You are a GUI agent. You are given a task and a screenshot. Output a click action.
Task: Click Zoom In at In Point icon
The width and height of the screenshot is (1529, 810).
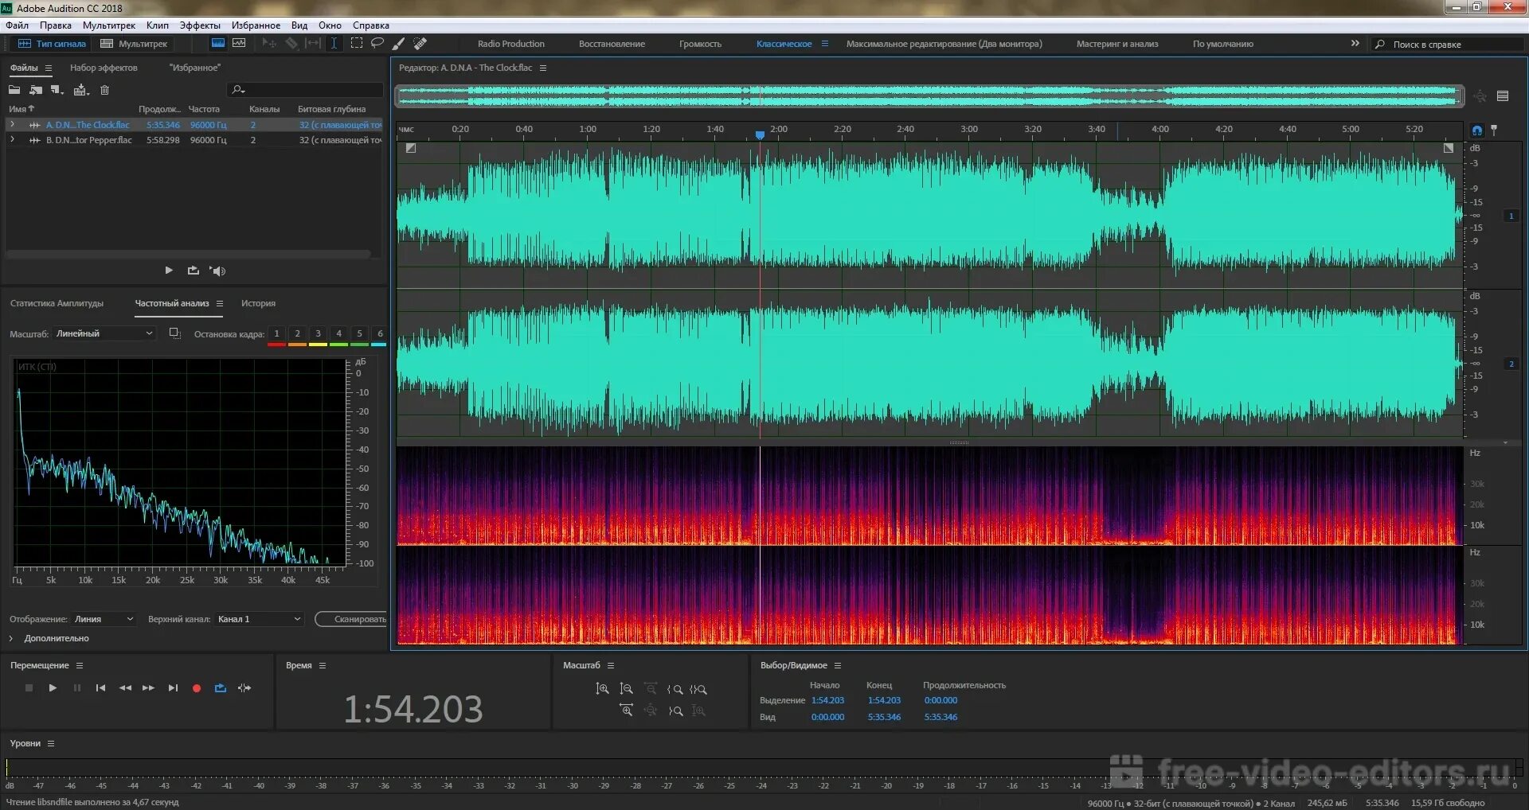[x=675, y=689]
